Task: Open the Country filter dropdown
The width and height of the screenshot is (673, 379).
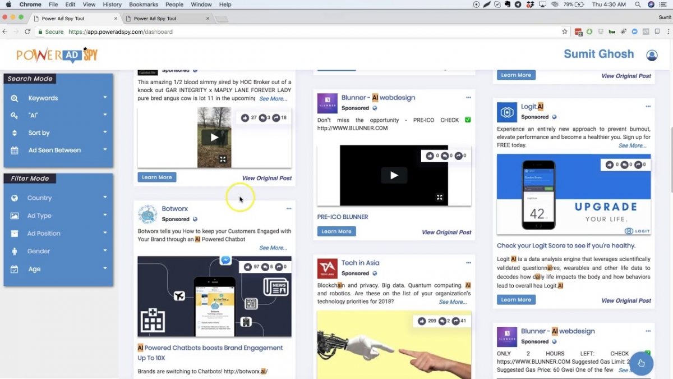Action: coord(58,198)
